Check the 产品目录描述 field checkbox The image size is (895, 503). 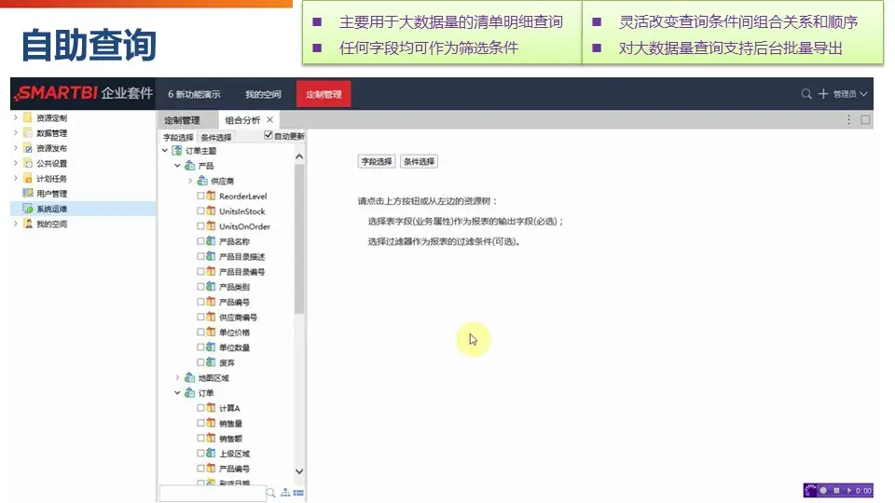200,256
